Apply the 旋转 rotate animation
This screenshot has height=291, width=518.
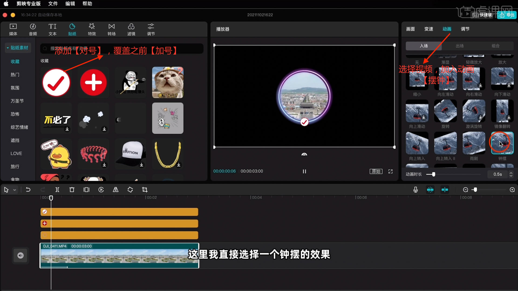pyautogui.click(x=445, y=111)
